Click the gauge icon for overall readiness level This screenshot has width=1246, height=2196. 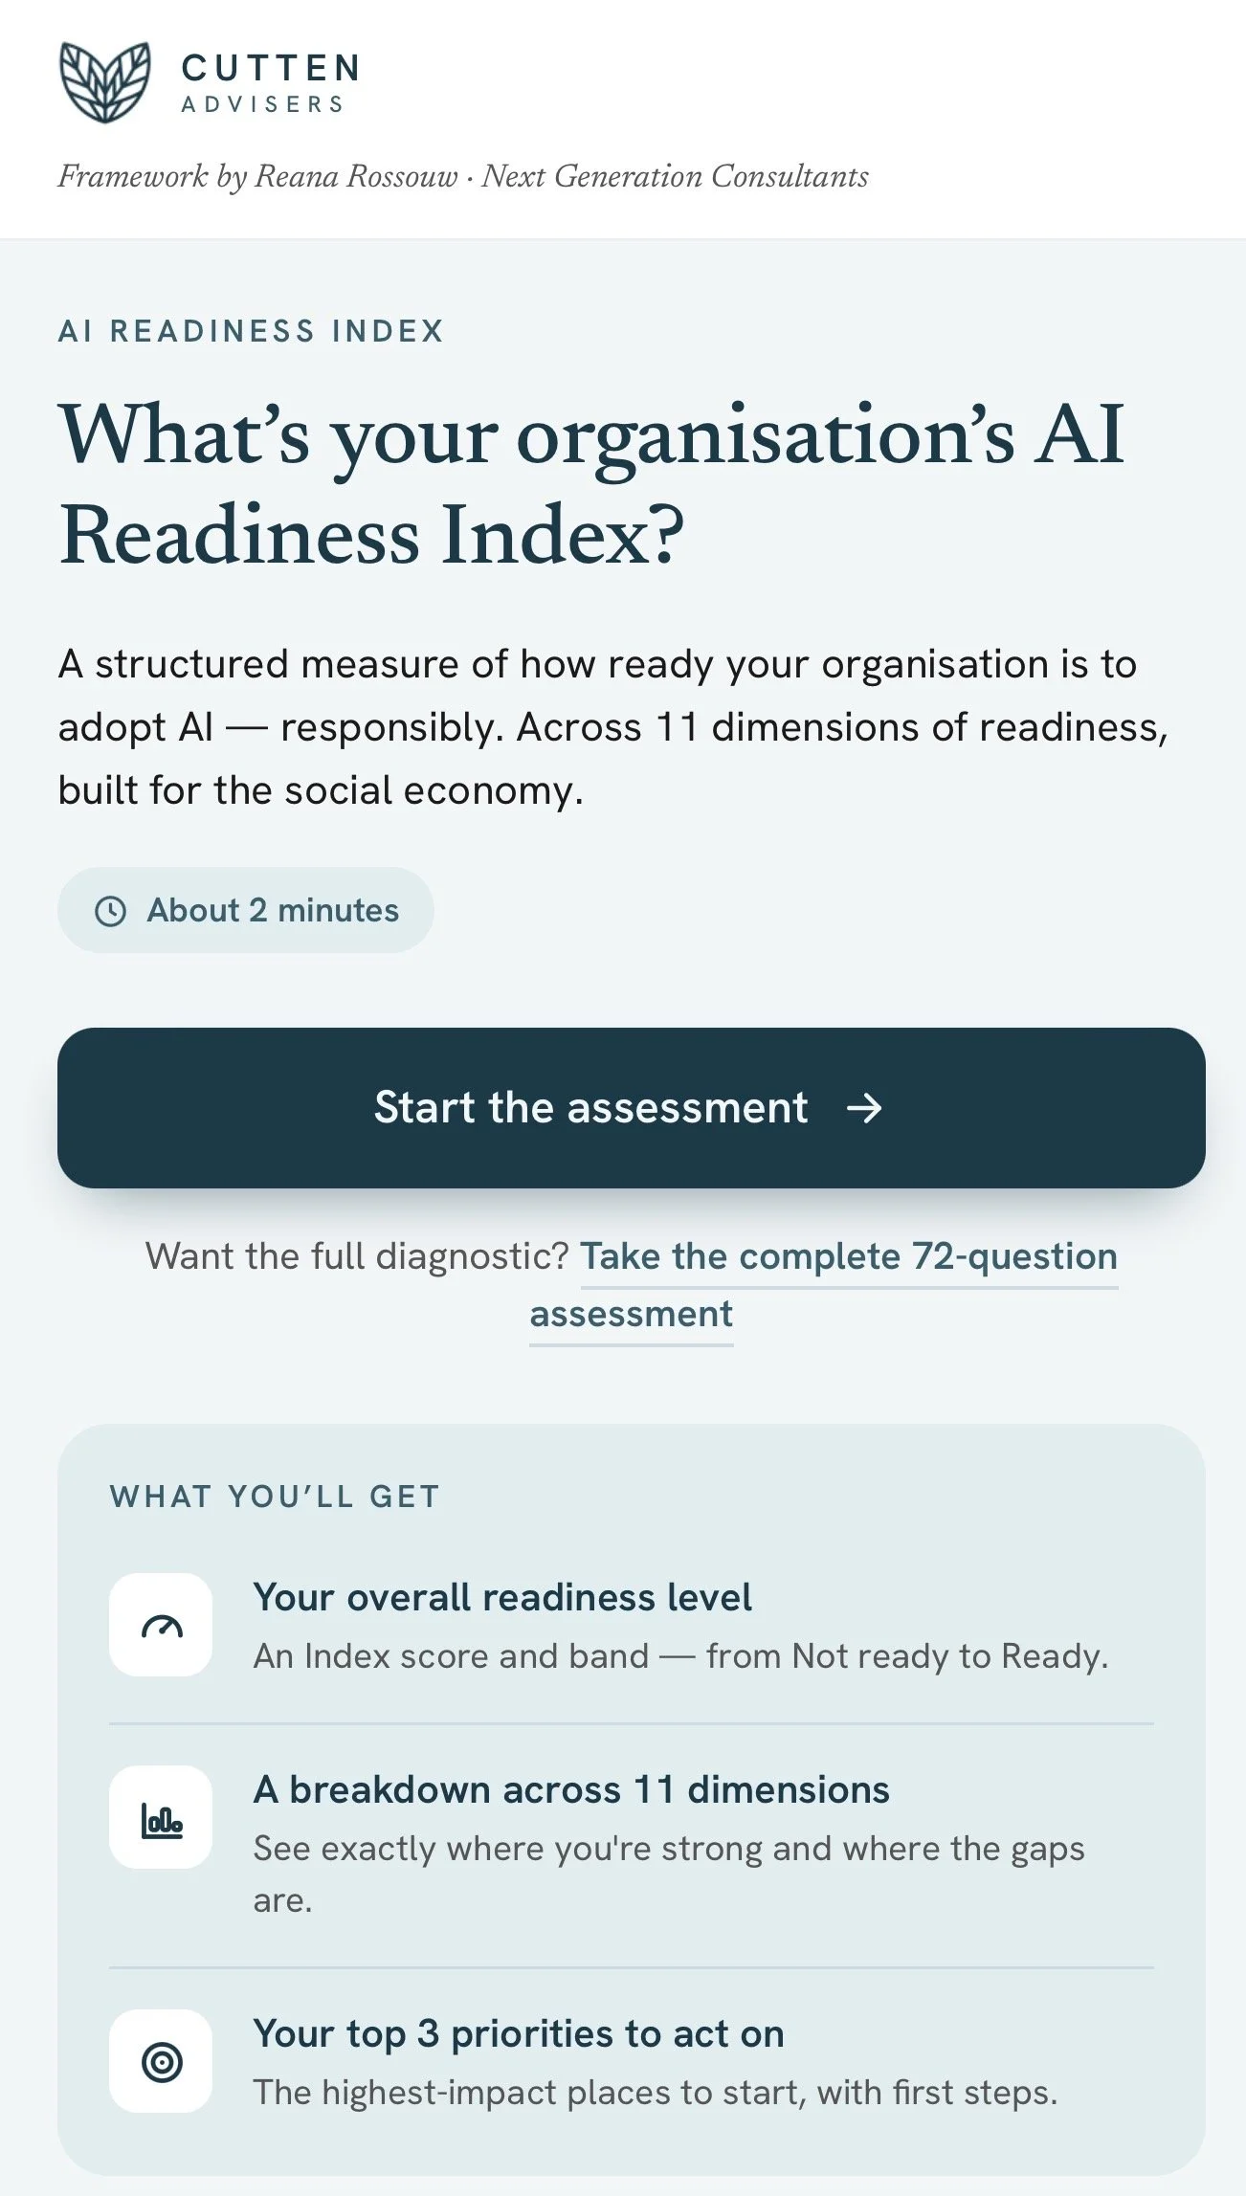[x=162, y=1626]
